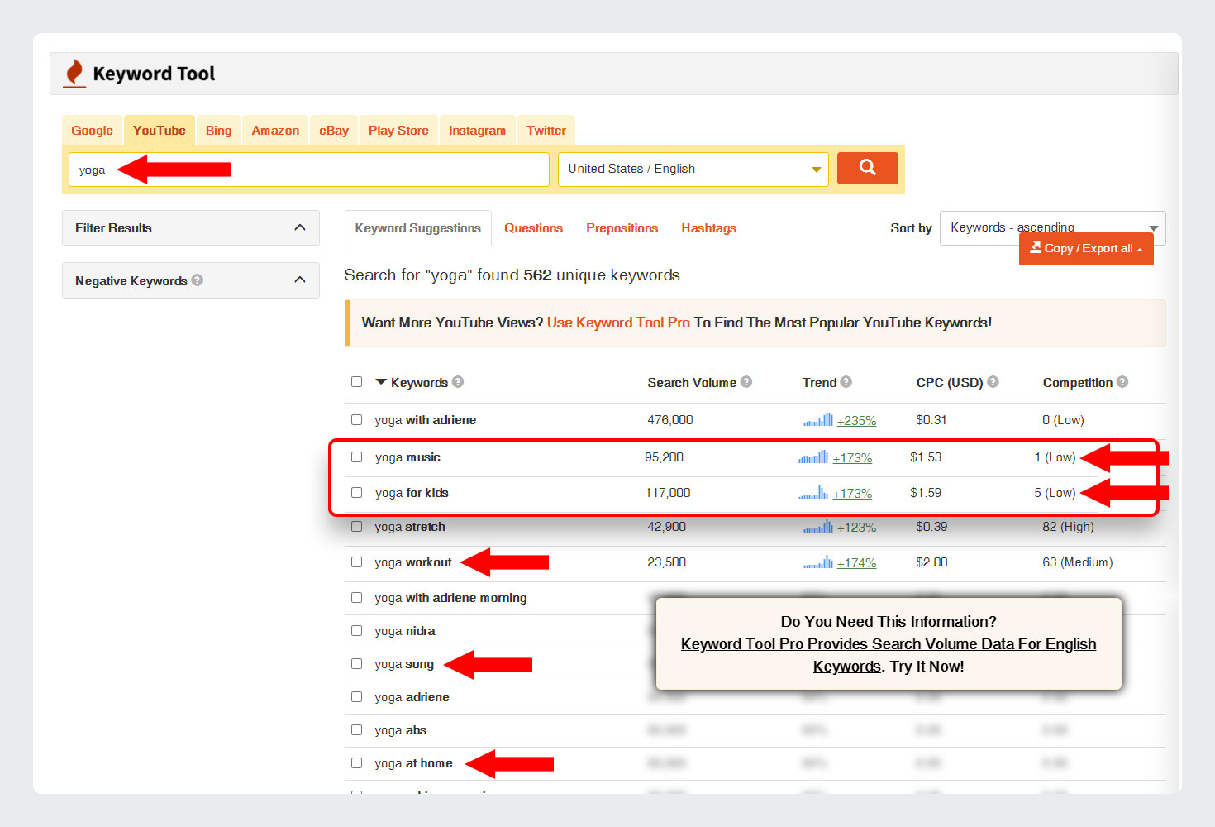Image resolution: width=1215 pixels, height=827 pixels.
Task: Click Keyword Tool Pro Provides Search Volume link
Action: point(889,655)
